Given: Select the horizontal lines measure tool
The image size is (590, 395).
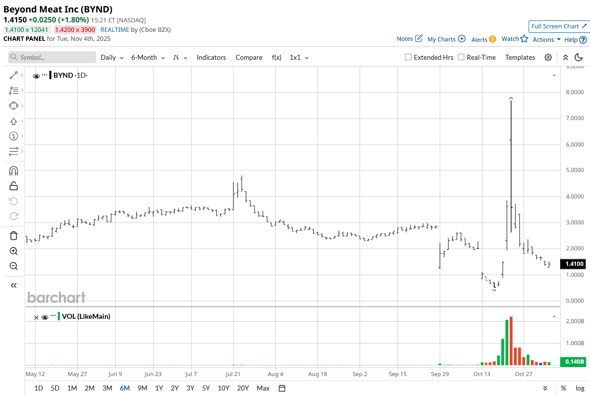Looking at the screenshot, I should pos(13,151).
